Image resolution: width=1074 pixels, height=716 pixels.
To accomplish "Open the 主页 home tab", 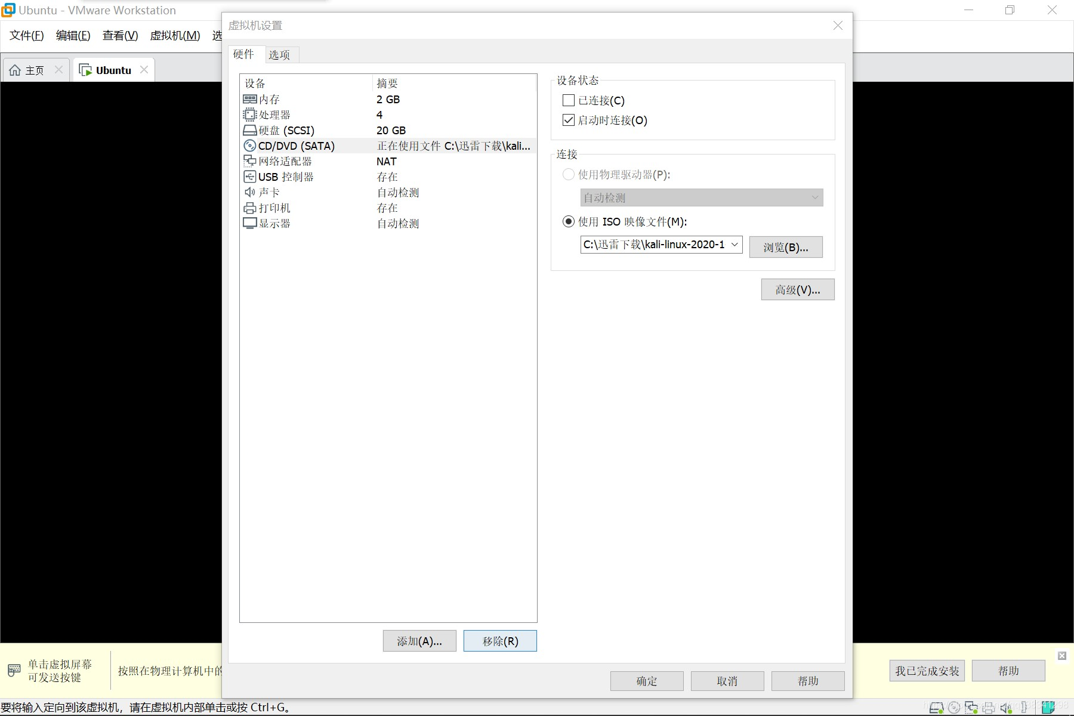I will pyautogui.click(x=35, y=70).
